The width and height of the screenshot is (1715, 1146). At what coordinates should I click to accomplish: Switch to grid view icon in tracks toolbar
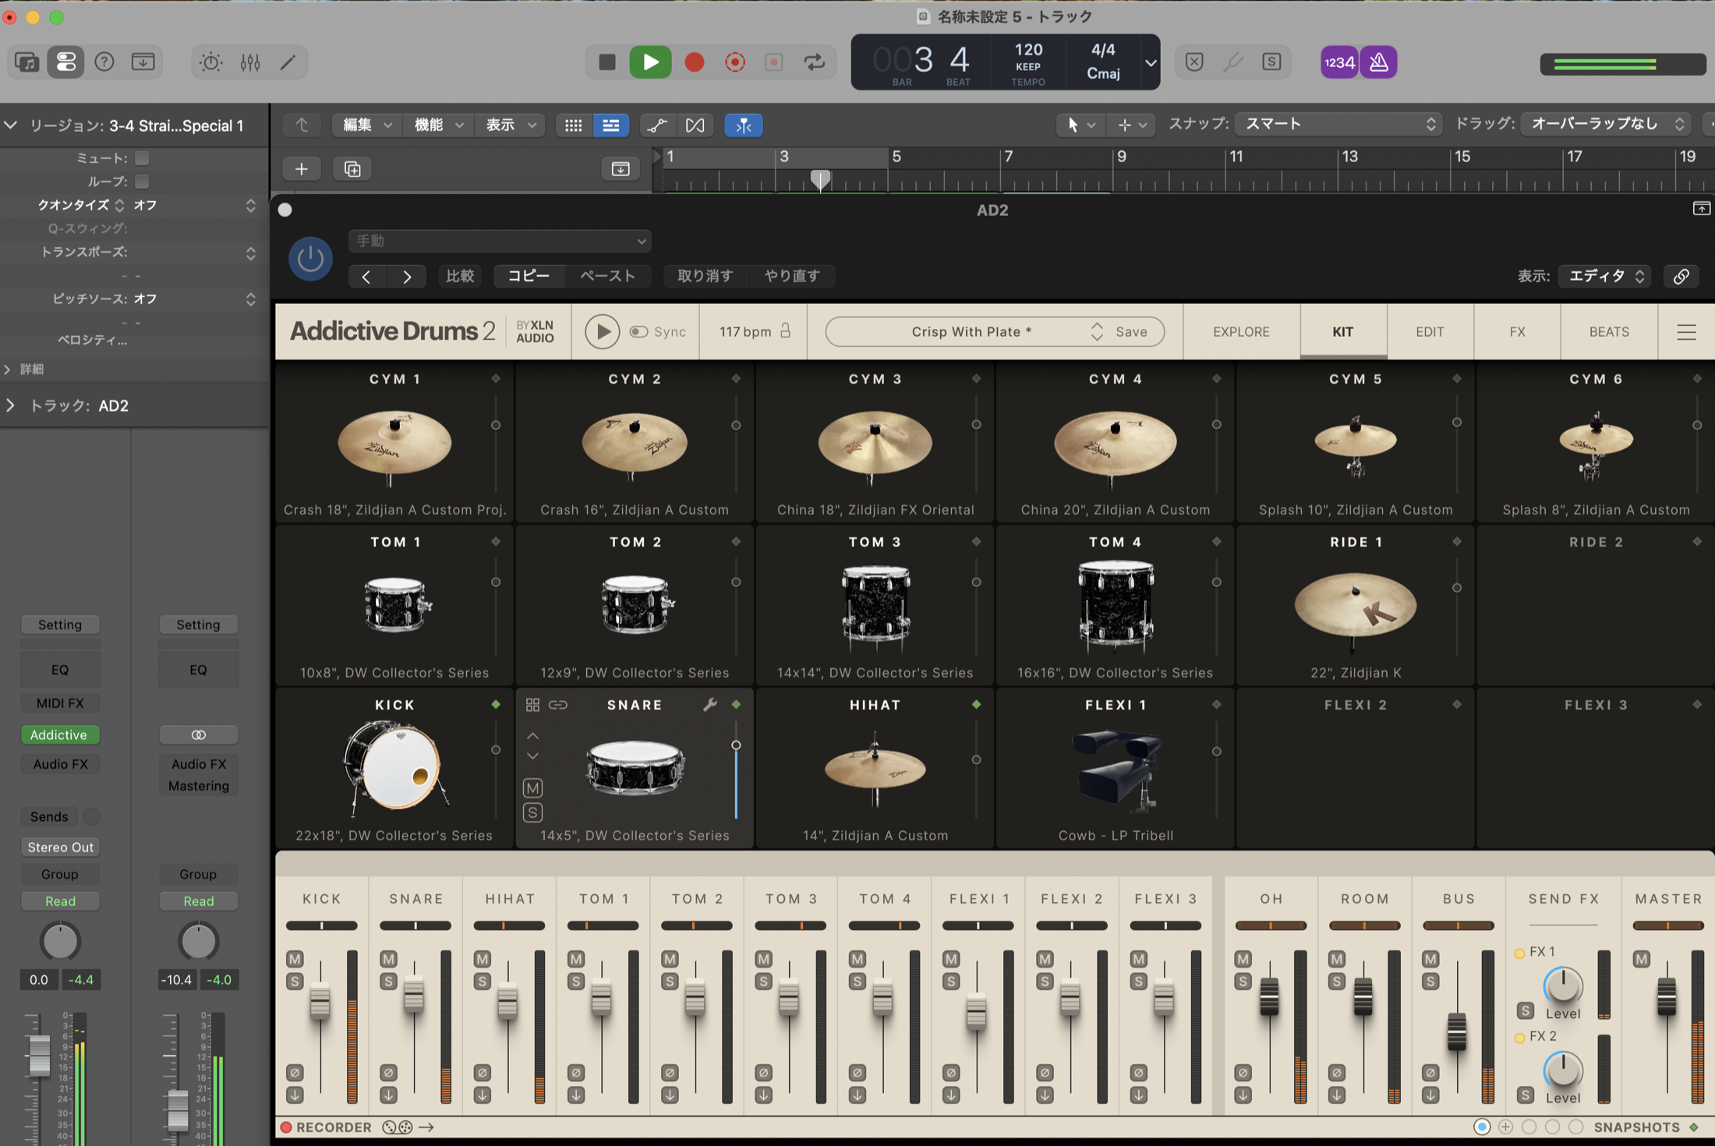(574, 125)
